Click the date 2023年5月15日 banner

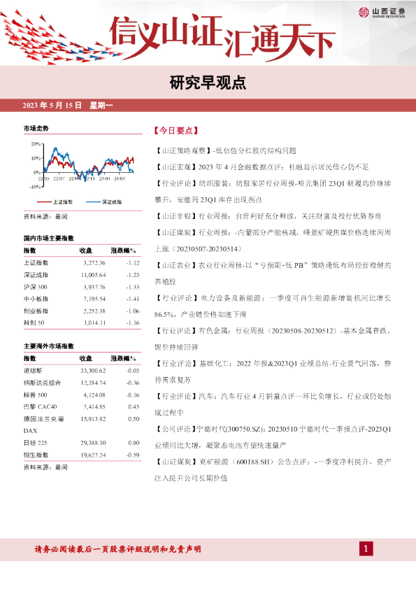tap(68, 105)
